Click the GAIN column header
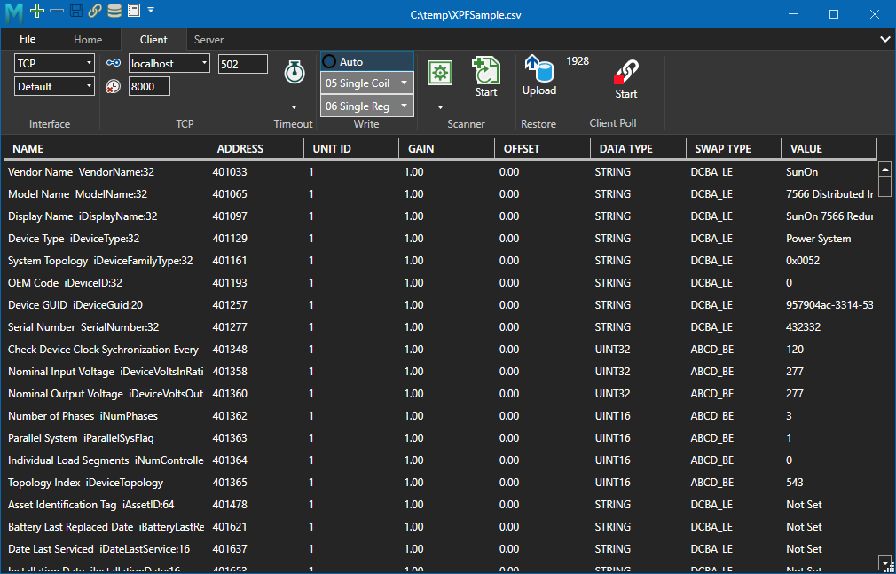This screenshot has height=574, width=896. 447,149
